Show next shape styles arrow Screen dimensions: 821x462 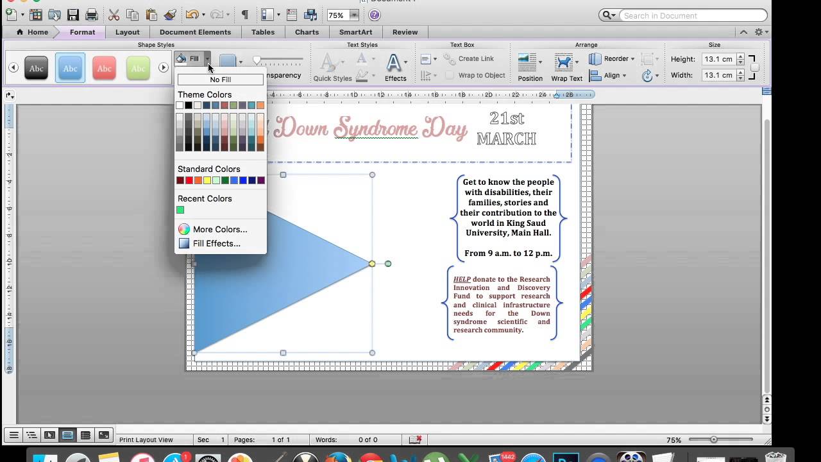pos(164,67)
